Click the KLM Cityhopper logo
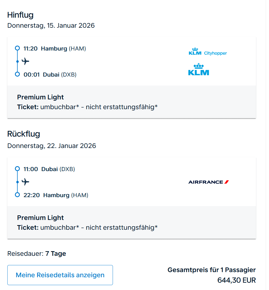This screenshot has height=290, width=269. pos(208,51)
